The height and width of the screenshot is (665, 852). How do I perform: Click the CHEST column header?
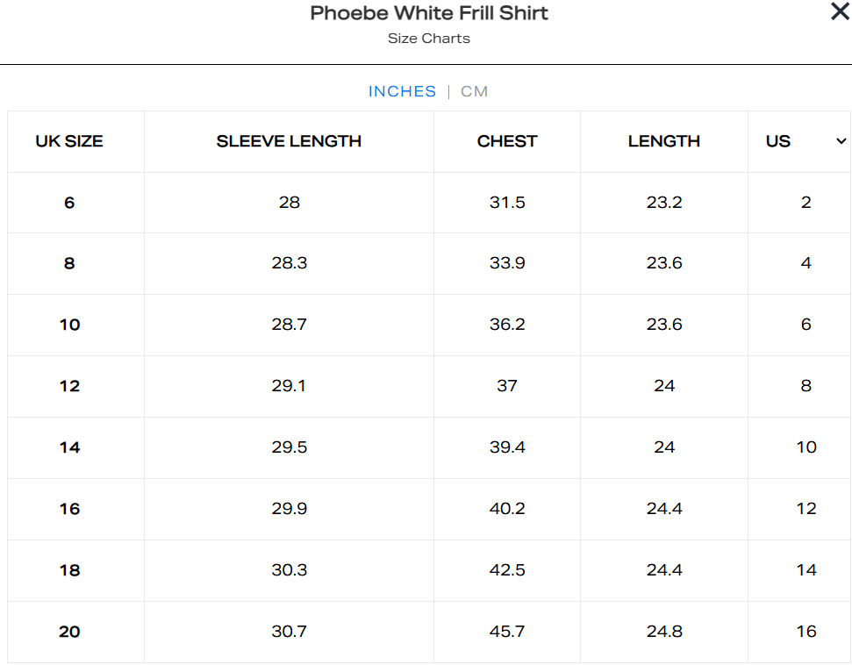[507, 141]
